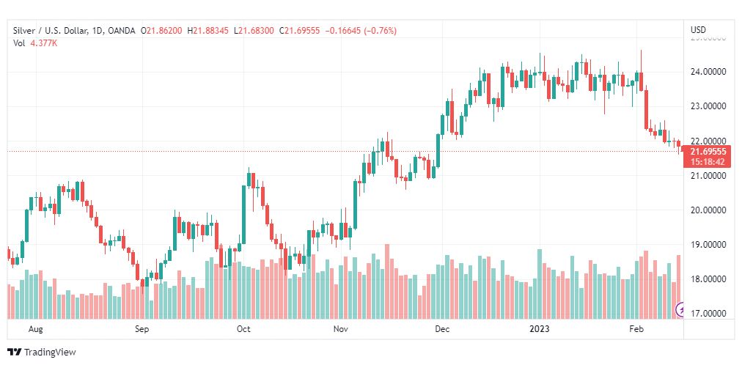
Task: Select the Sep label on time axis
Action: 142,328
